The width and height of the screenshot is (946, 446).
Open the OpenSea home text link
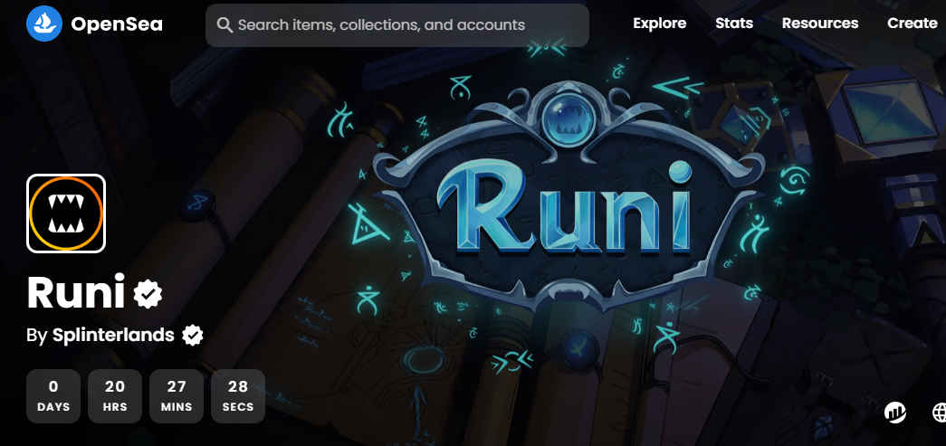pos(117,24)
